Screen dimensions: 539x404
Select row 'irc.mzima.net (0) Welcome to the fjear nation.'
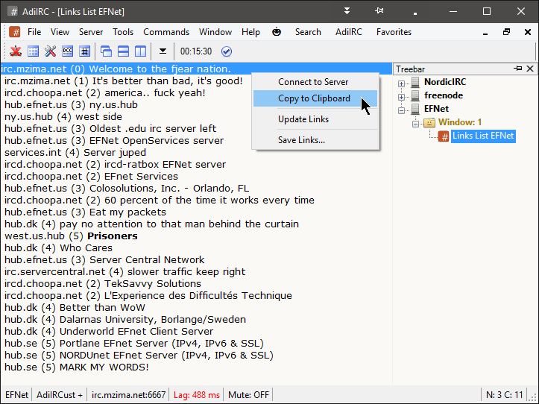click(196, 69)
